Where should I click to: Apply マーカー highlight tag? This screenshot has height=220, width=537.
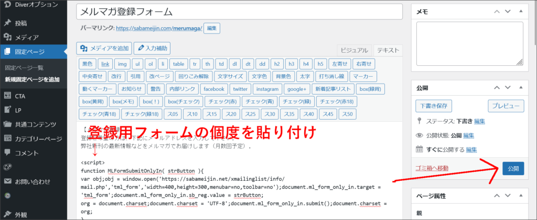[x=363, y=76]
